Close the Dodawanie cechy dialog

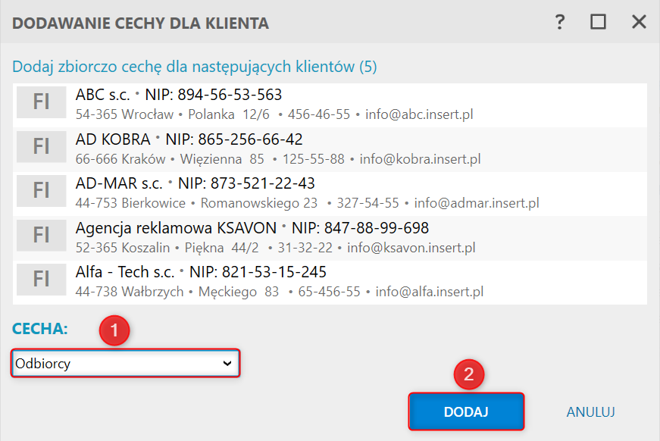[x=639, y=23]
